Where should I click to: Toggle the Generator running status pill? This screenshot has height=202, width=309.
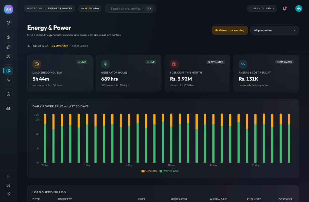pyautogui.click(x=230, y=30)
